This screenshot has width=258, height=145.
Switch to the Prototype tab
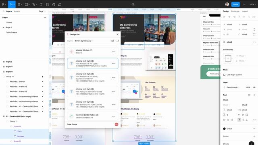(x=235, y=11)
